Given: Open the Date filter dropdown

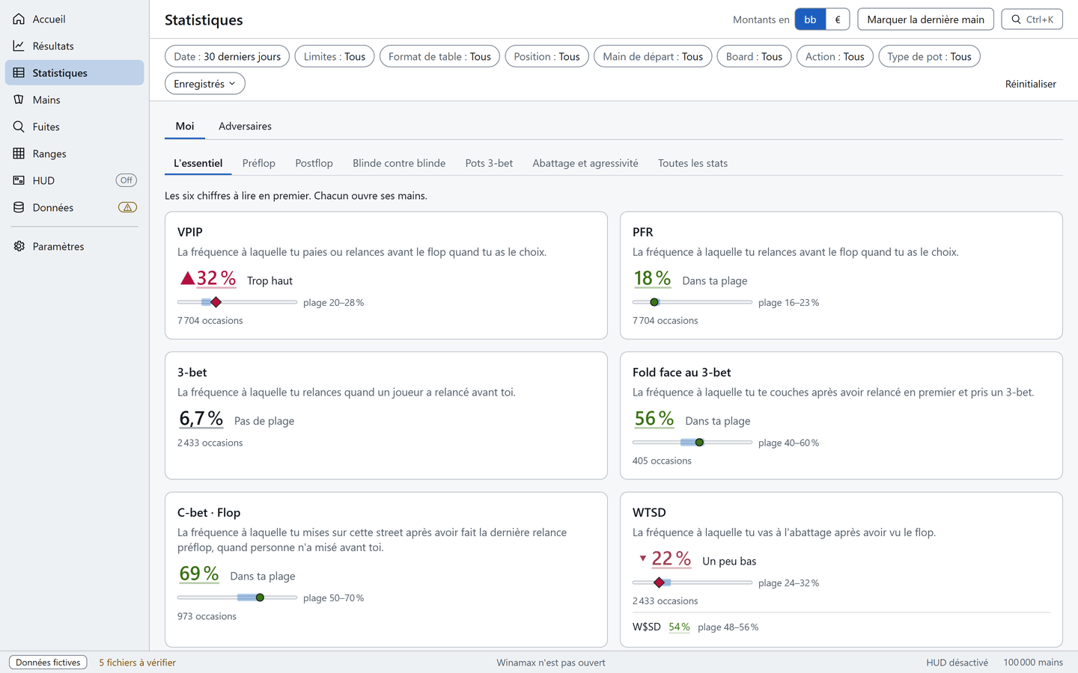Looking at the screenshot, I should pos(227,56).
